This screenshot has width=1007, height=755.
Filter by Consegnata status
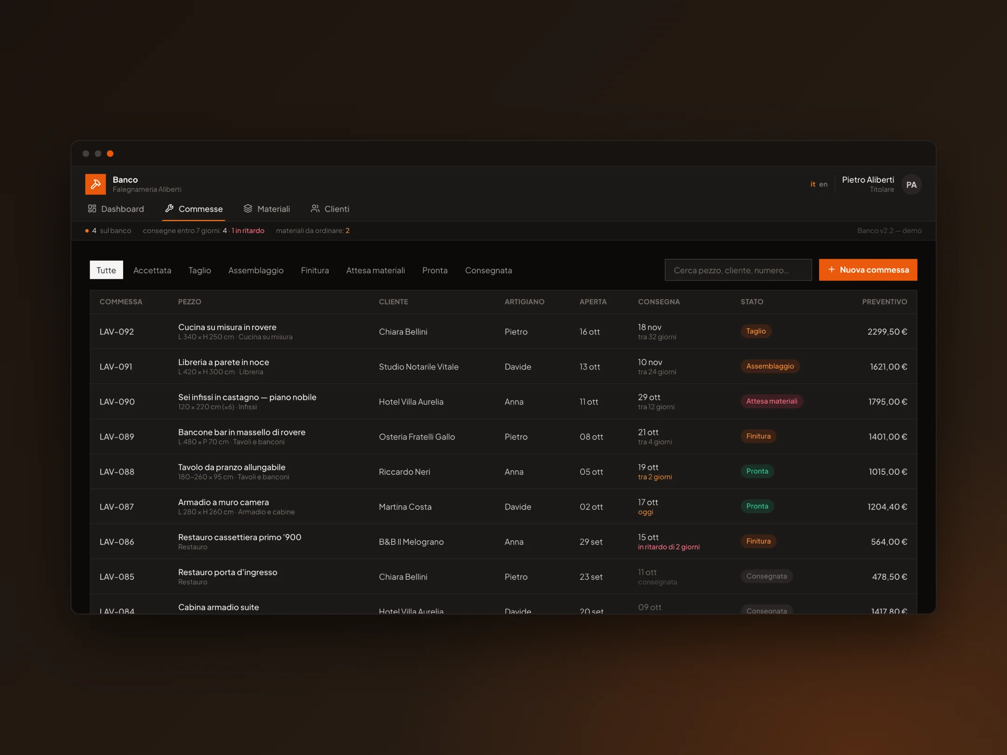point(489,270)
